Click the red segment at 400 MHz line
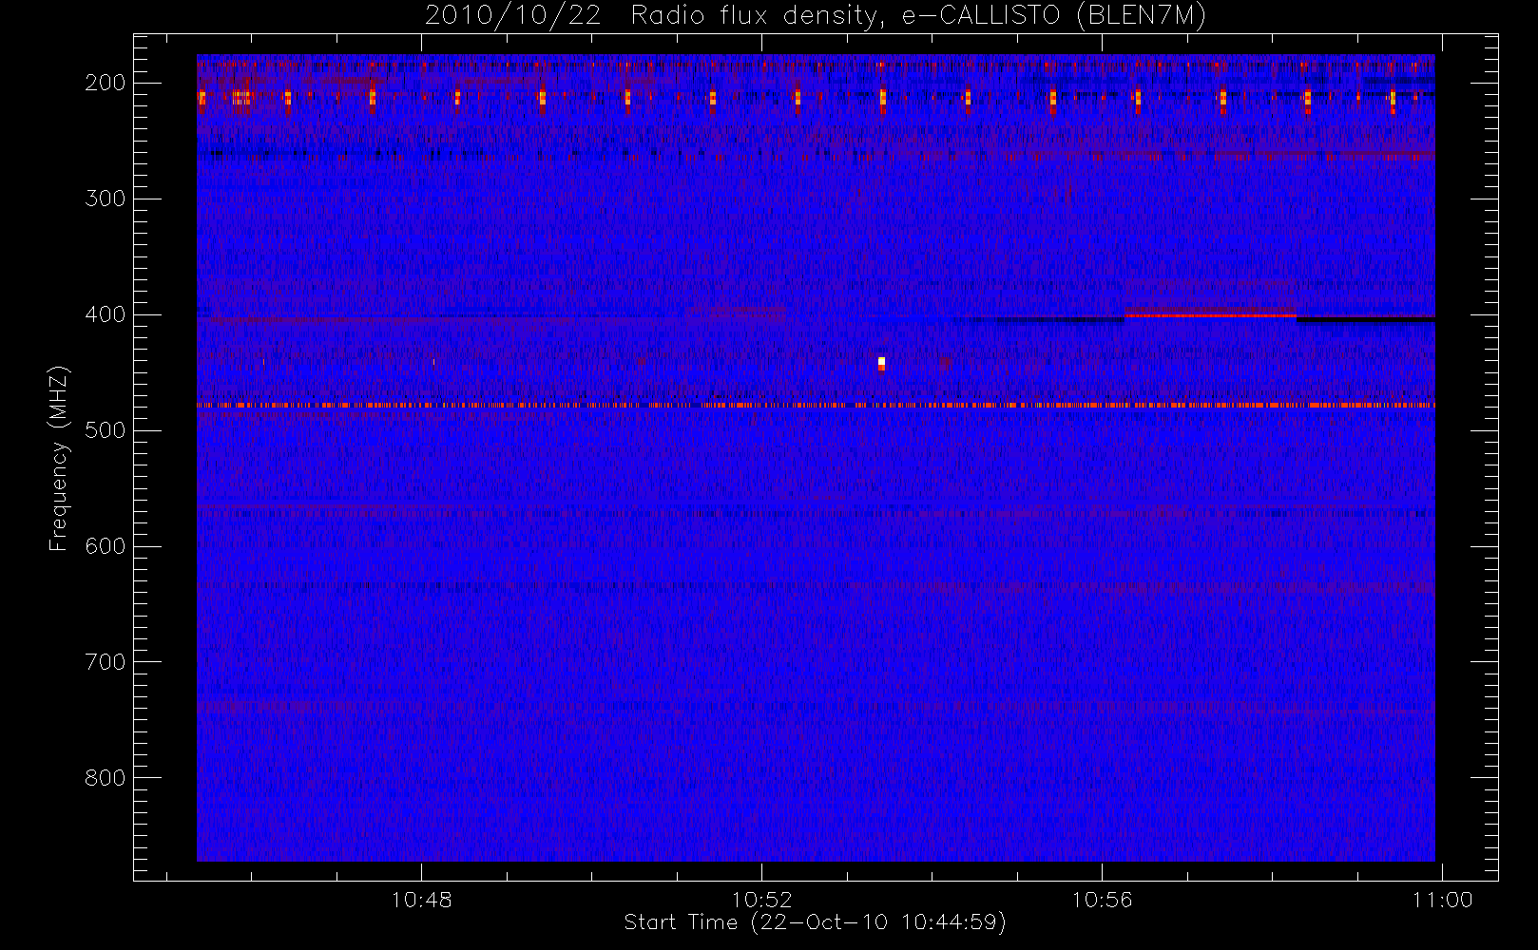 pyautogui.click(x=1210, y=314)
